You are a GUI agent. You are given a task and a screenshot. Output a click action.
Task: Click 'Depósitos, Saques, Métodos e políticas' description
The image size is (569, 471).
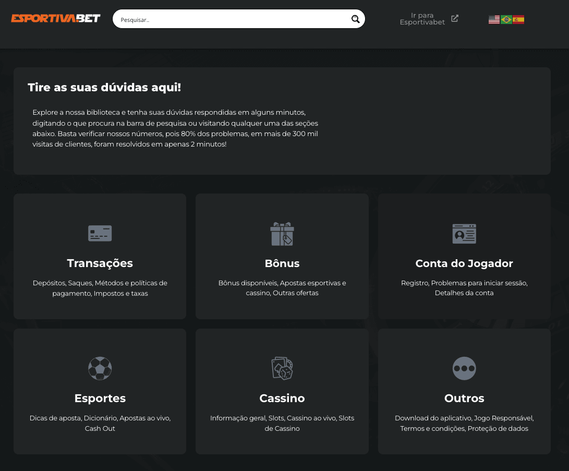coord(100,288)
